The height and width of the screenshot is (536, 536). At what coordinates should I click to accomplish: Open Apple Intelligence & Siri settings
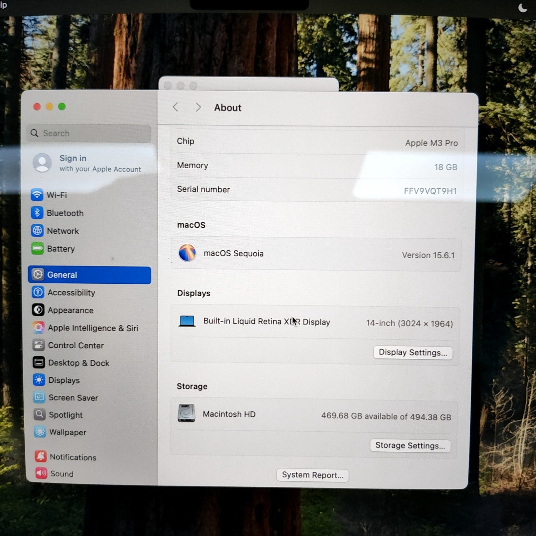93,328
